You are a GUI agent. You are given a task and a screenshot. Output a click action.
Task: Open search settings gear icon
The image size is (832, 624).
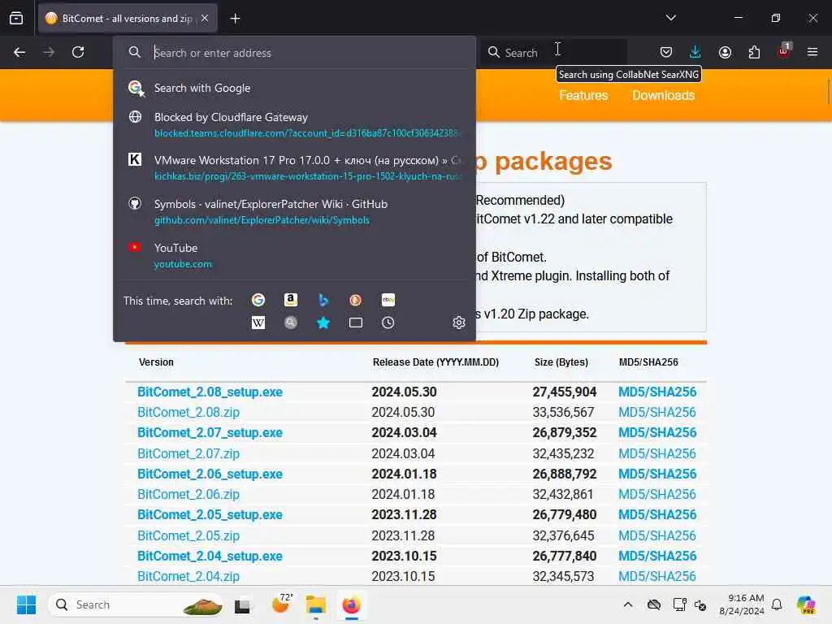click(x=459, y=322)
